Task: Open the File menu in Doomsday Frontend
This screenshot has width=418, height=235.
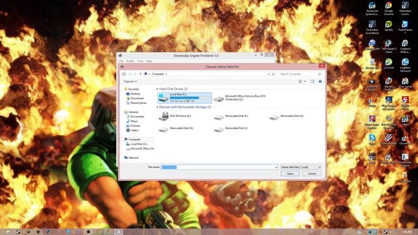Action: click(x=121, y=61)
